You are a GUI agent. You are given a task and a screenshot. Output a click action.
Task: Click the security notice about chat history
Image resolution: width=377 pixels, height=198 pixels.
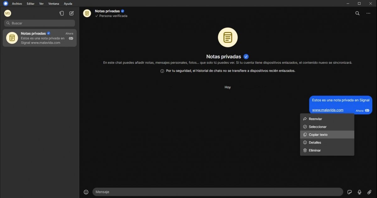pyautogui.click(x=231, y=71)
